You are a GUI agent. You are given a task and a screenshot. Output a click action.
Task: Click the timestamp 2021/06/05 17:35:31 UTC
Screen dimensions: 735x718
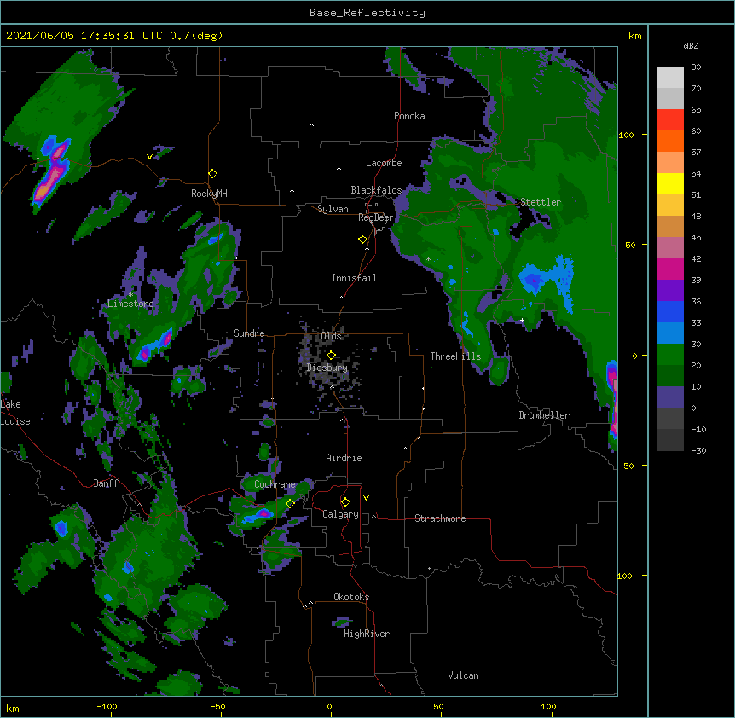click(84, 36)
